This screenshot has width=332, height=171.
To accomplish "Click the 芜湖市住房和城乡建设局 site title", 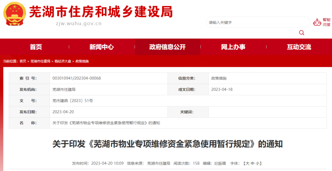I will (101, 12).
